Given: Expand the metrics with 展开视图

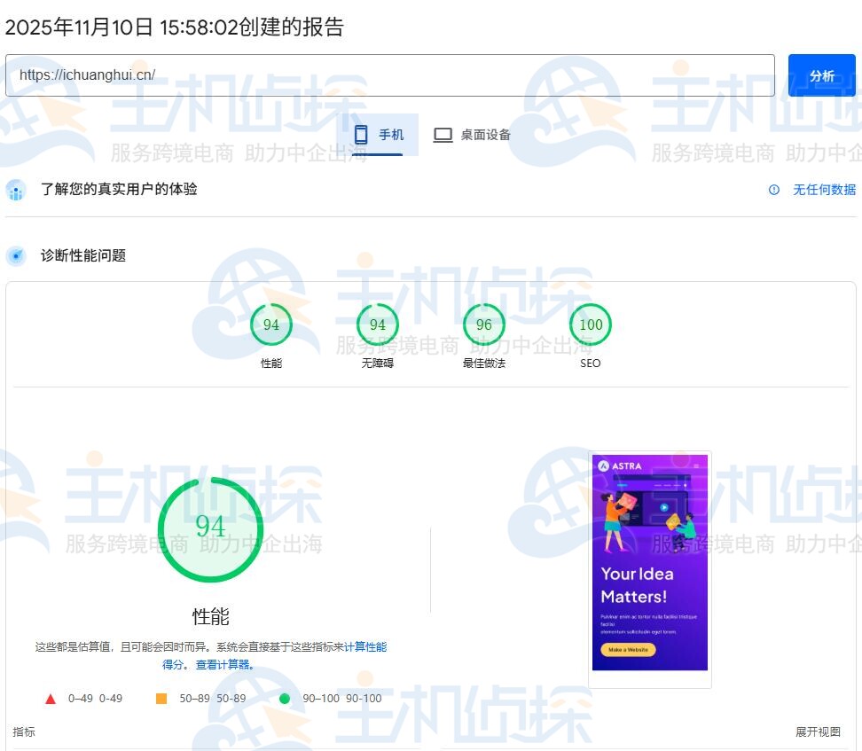Looking at the screenshot, I should click(x=818, y=732).
